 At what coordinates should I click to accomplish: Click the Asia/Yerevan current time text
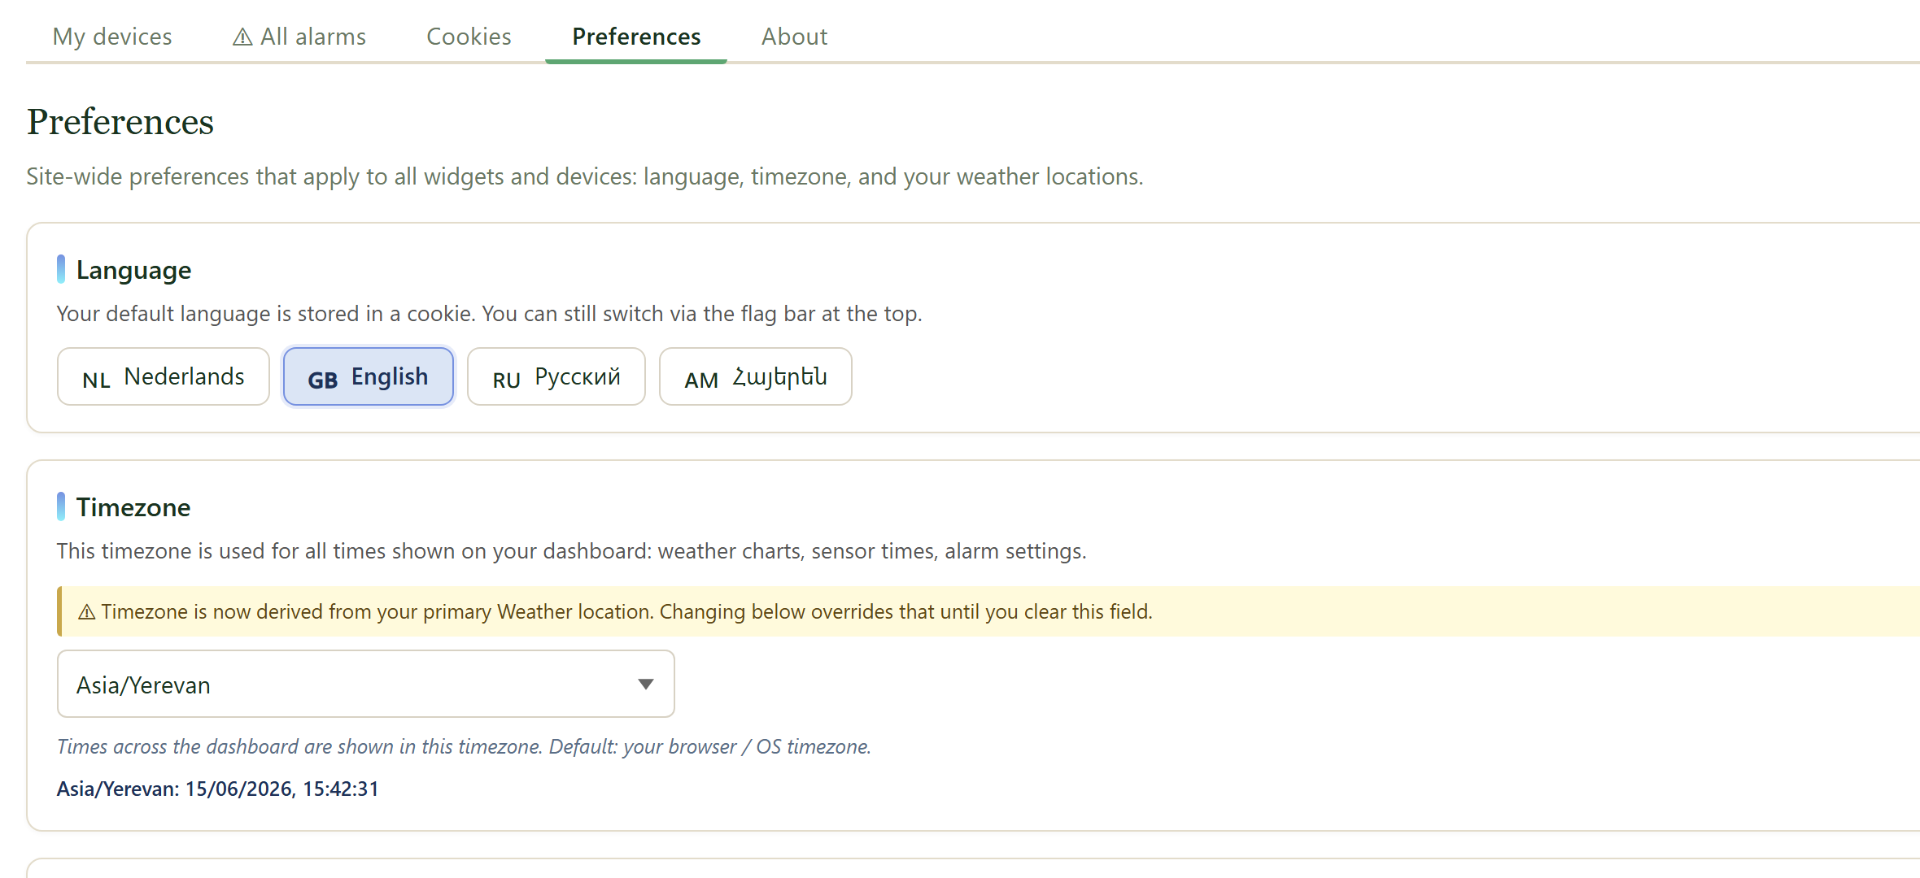tap(218, 789)
